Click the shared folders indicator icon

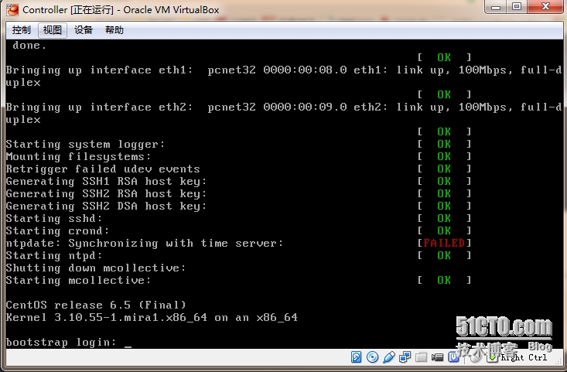421,357
